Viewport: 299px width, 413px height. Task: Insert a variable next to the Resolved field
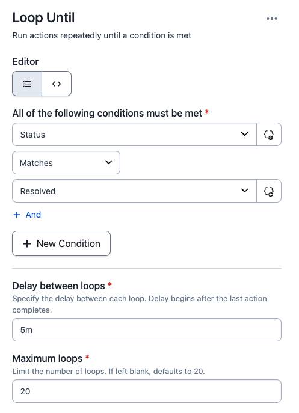click(269, 191)
